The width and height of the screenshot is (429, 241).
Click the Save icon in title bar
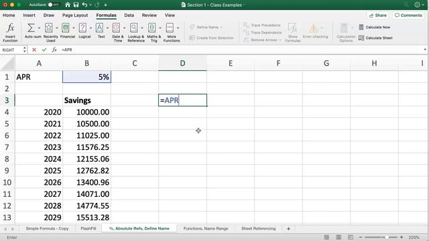[x=76, y=5]
